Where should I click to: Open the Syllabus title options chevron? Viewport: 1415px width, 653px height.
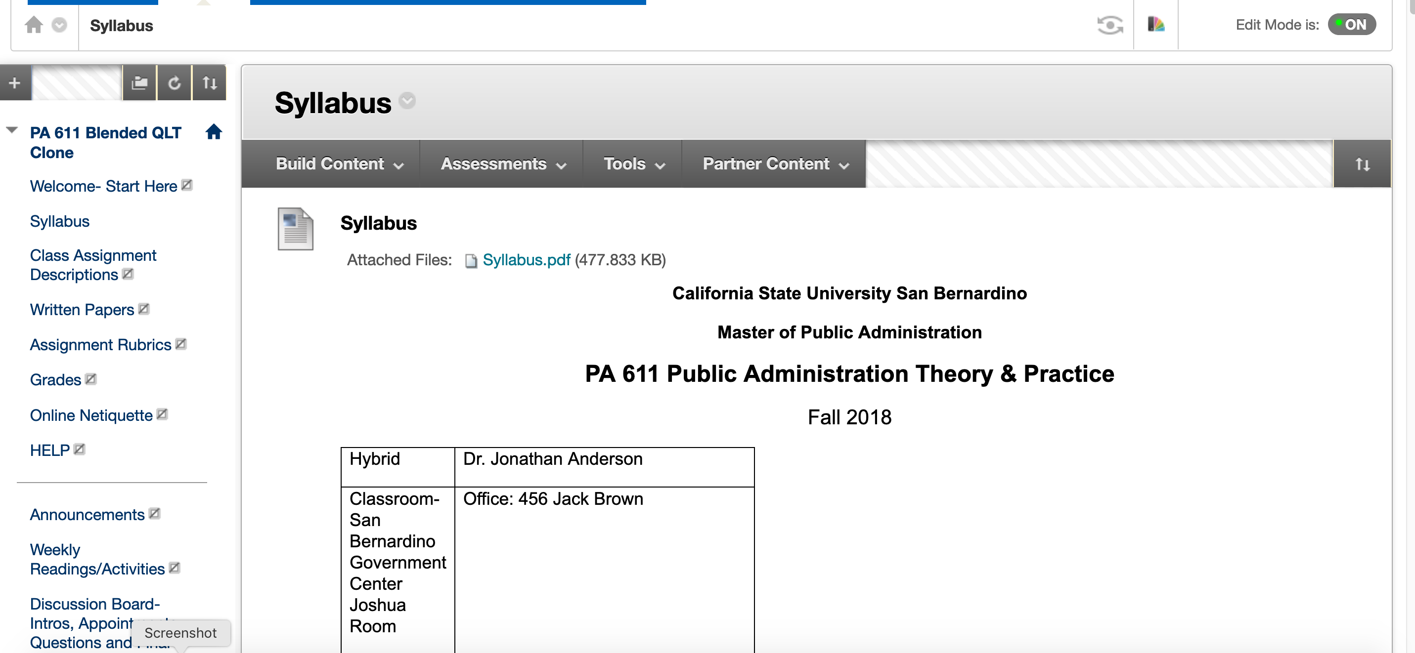(x=407, y=101)
